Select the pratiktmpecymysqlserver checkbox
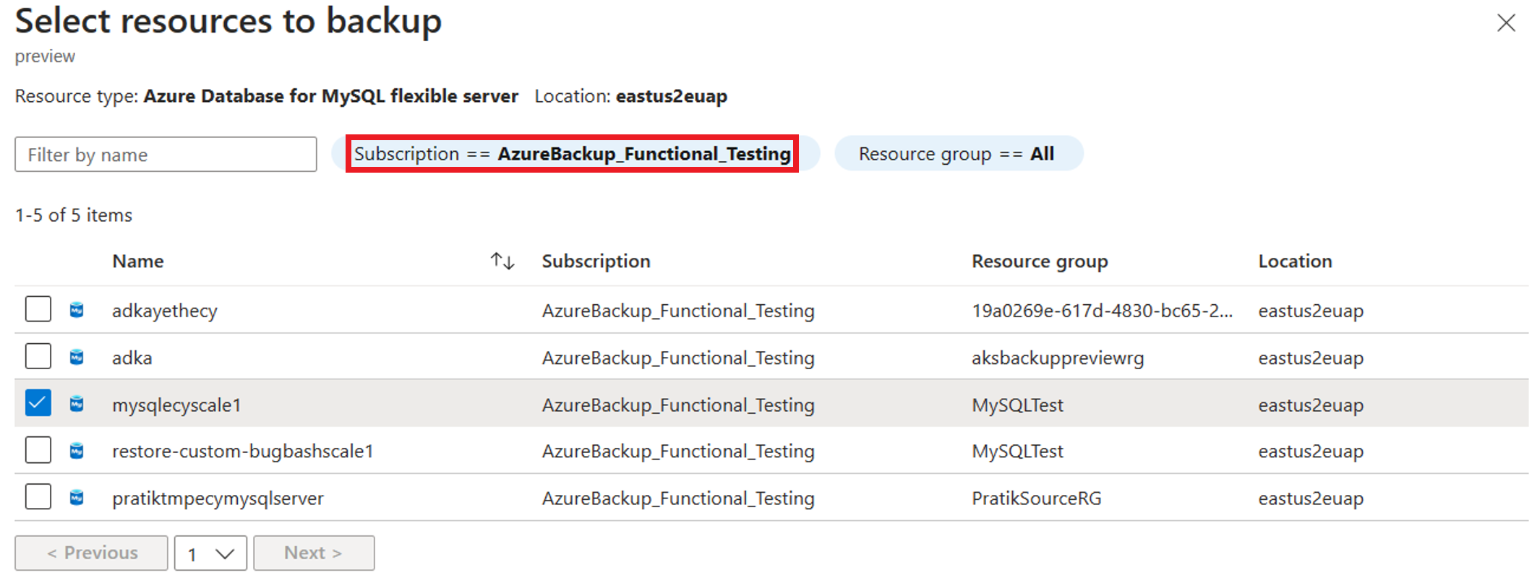The width and height of the screenshot is (1532, 583). pyautogui.click(x=38, y=497)
